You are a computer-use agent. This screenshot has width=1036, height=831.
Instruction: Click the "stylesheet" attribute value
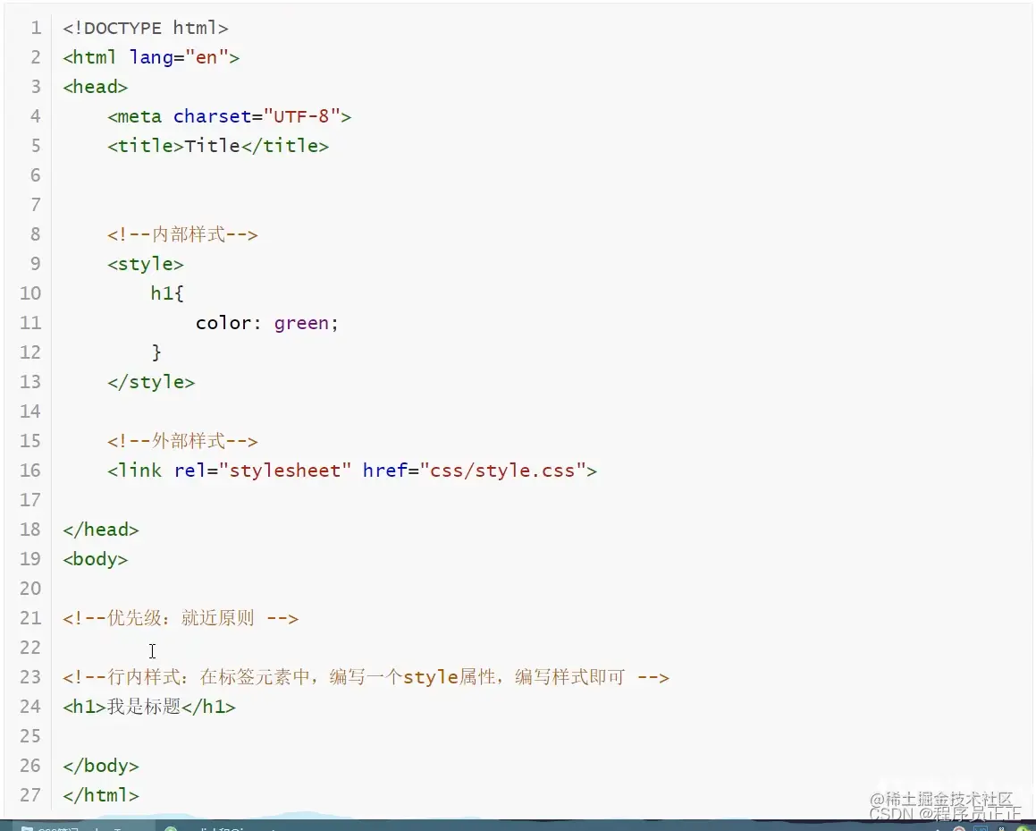(x=285, y=471)
